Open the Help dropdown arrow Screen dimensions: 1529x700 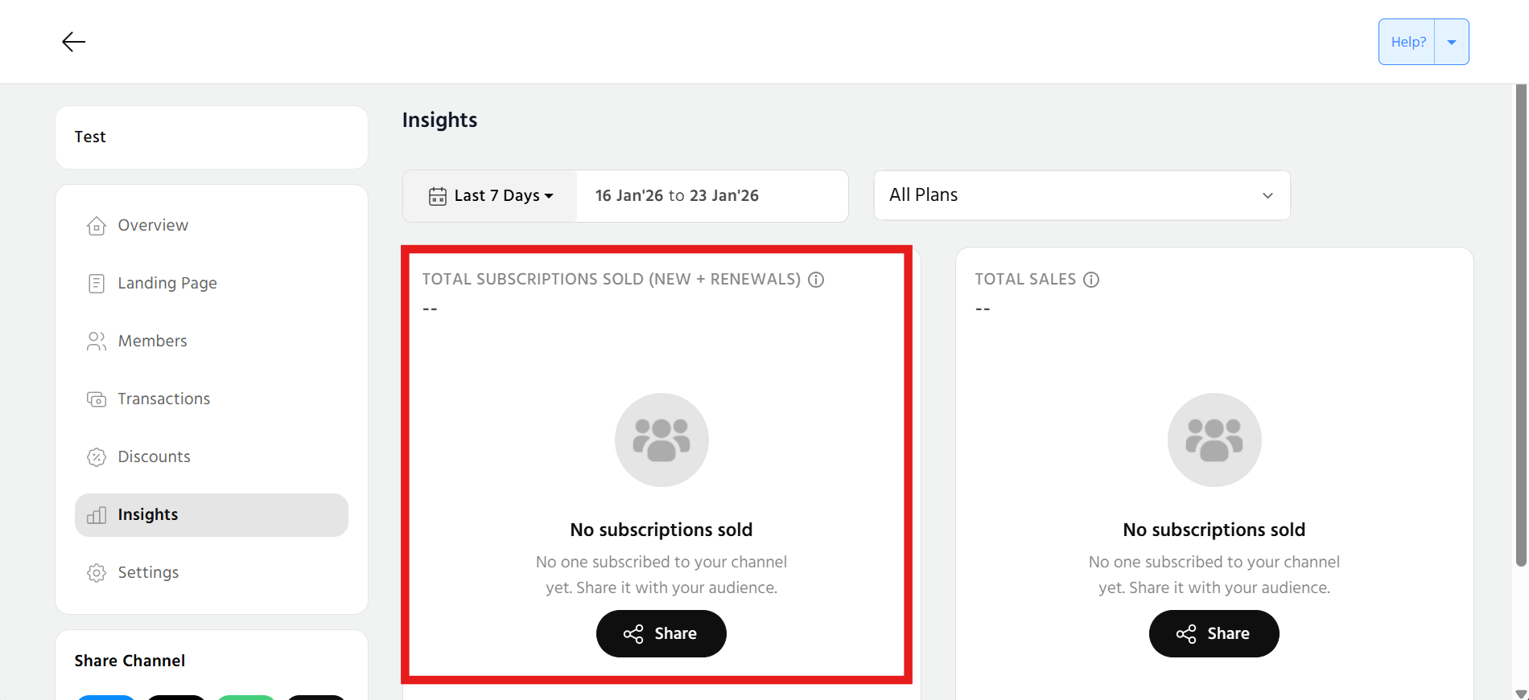(1452, 42)
